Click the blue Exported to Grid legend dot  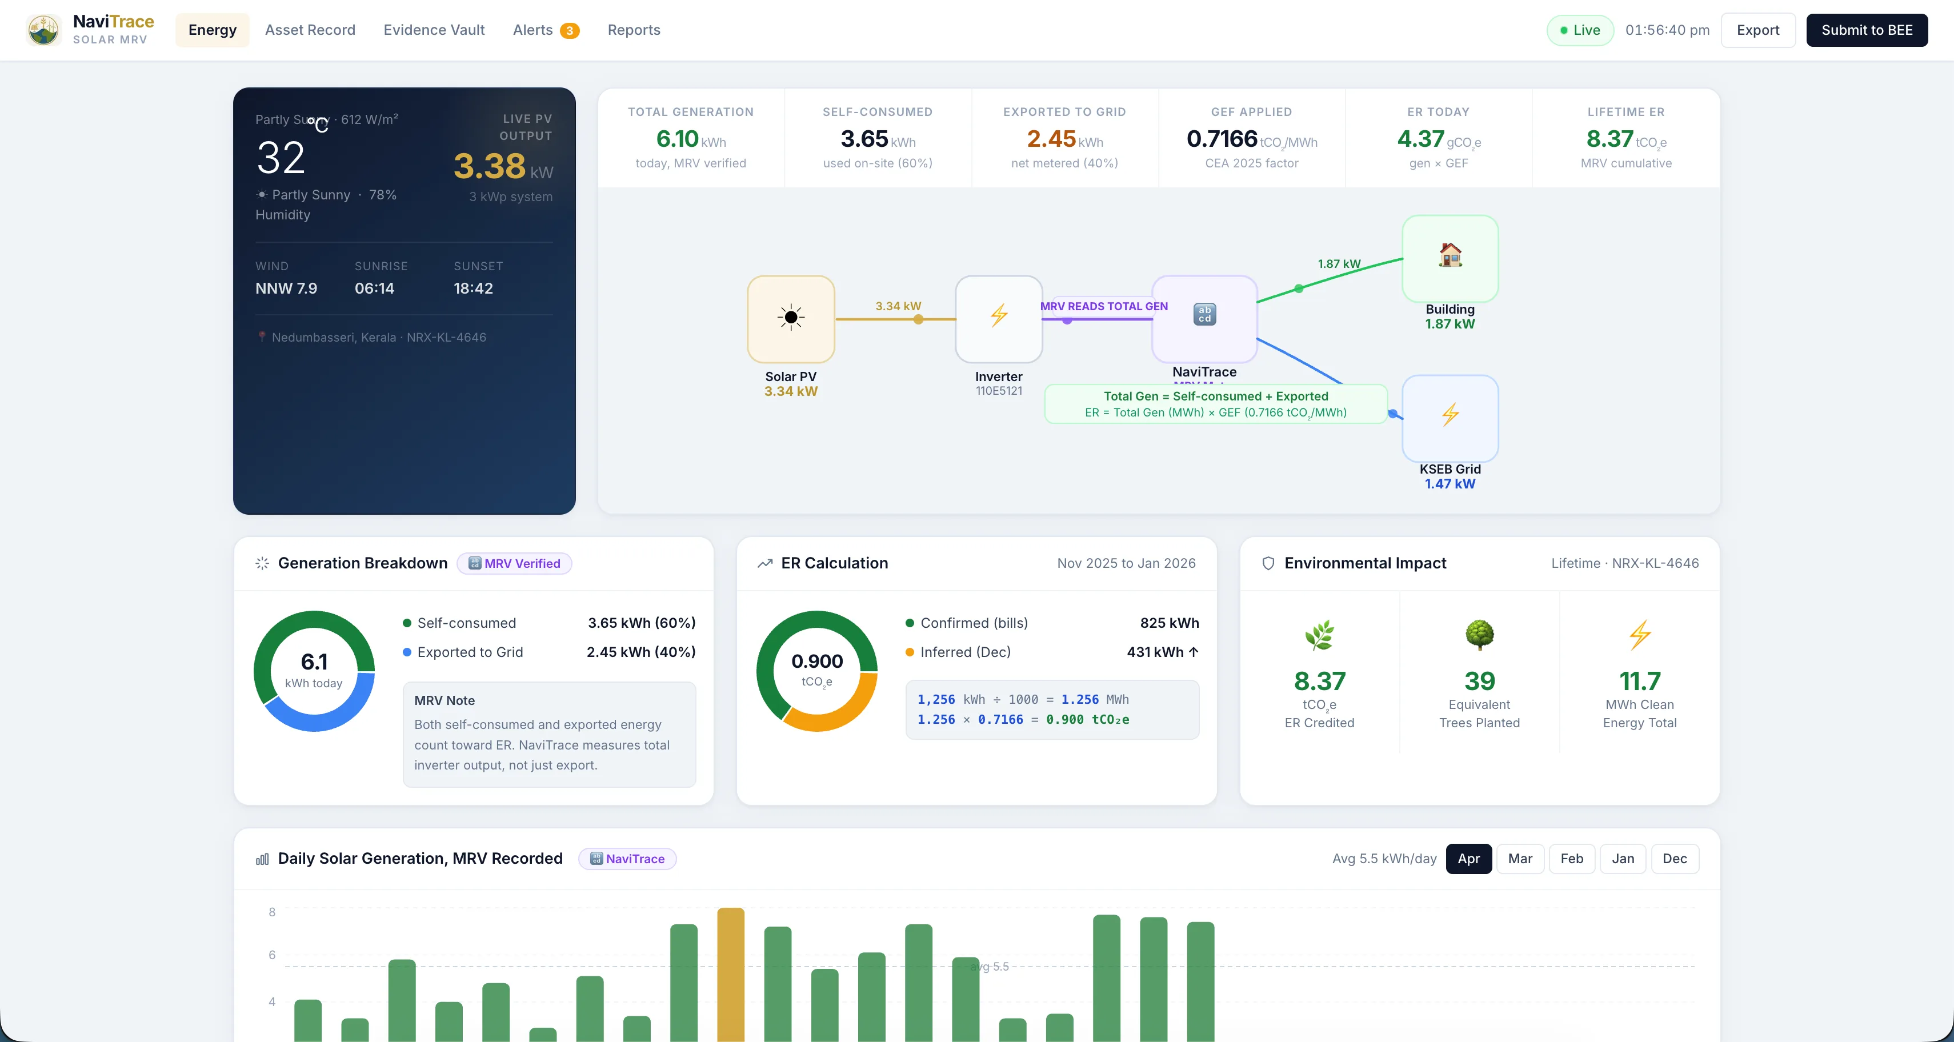(407, 652)
